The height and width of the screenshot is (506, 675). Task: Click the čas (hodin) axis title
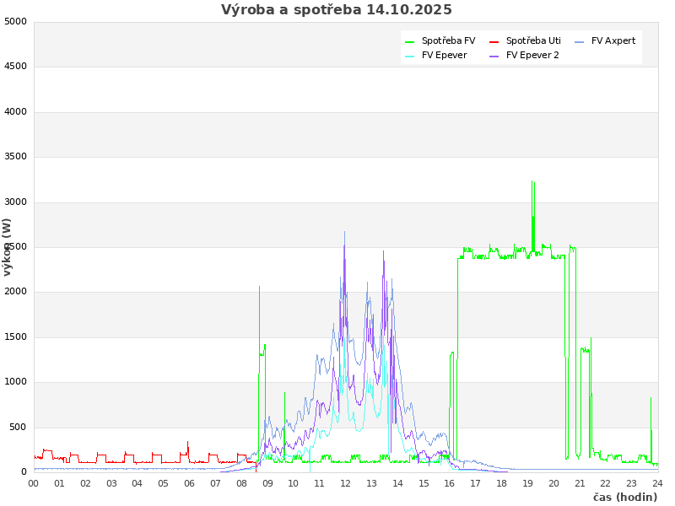624,497
